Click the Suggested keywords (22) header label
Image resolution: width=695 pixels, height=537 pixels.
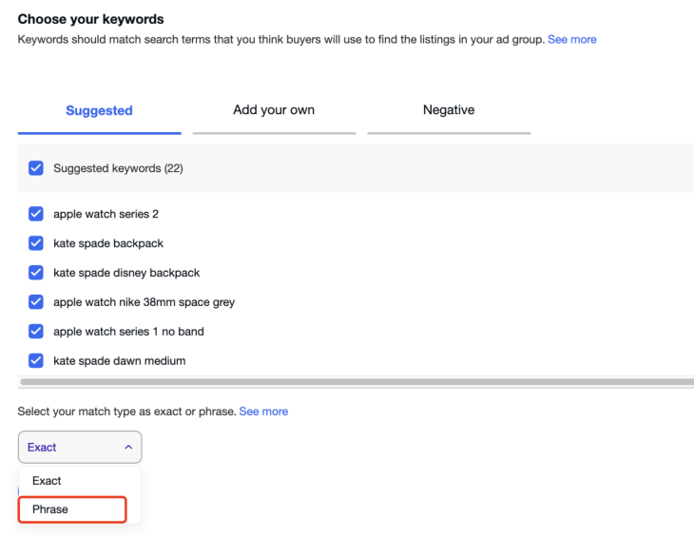tap(118, 168)
